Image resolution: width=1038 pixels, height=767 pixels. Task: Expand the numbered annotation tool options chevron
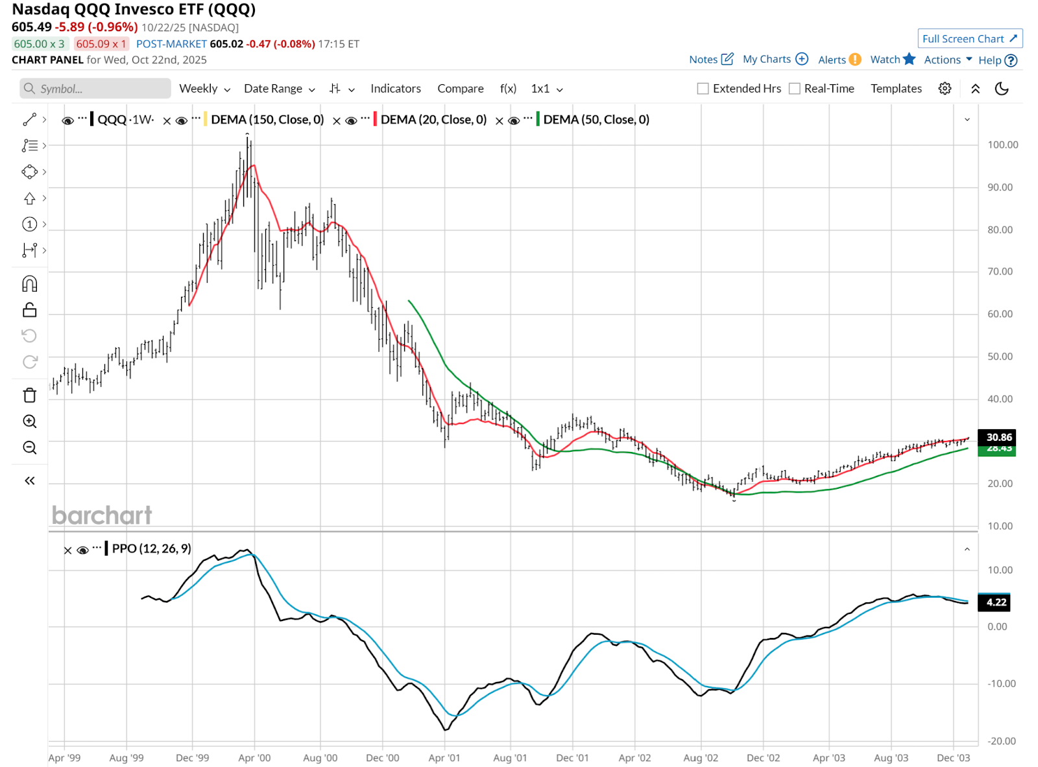click(44, 224)
